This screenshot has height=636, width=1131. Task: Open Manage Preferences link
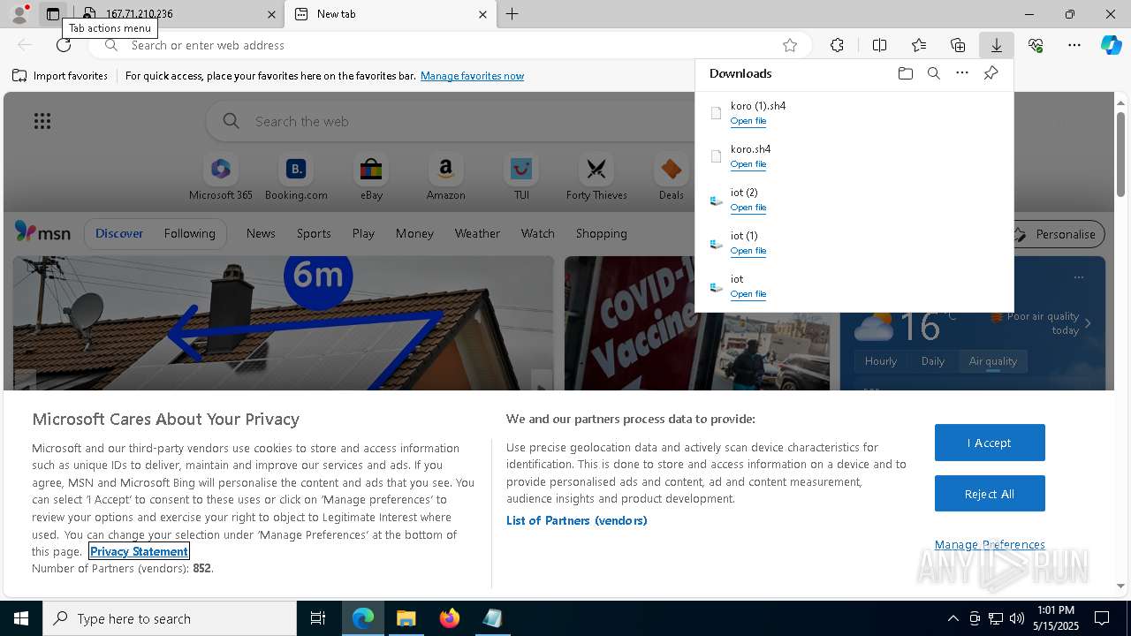(990, 544)
